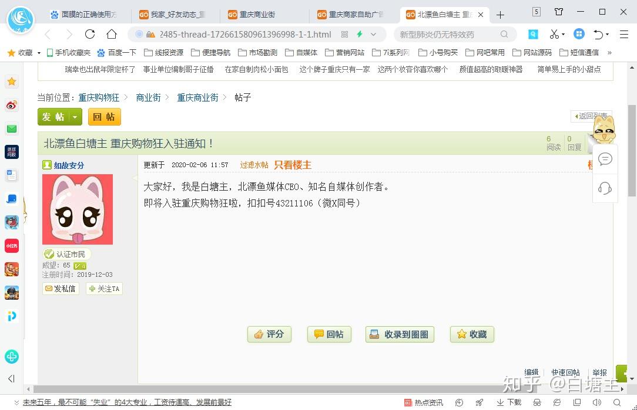Click the vertical page scrollbar thumb
The height and width of the screenshot is (410, 637).
[631, 150]
